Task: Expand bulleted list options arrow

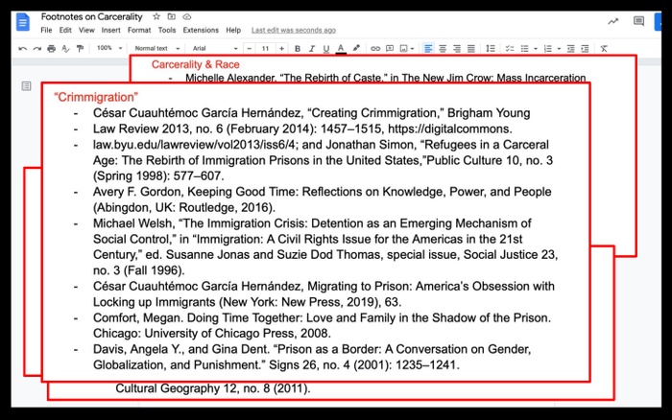Action: tap(536, 49)
